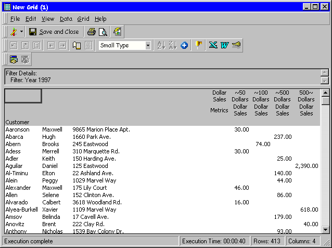The height and width of the screenshot is (248, 332).
Task: Sort ascending with the A-Z icon
Action: click(161, 45)
